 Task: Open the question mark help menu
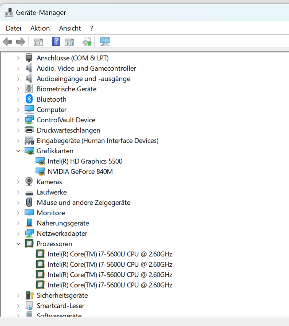(92, 28)
